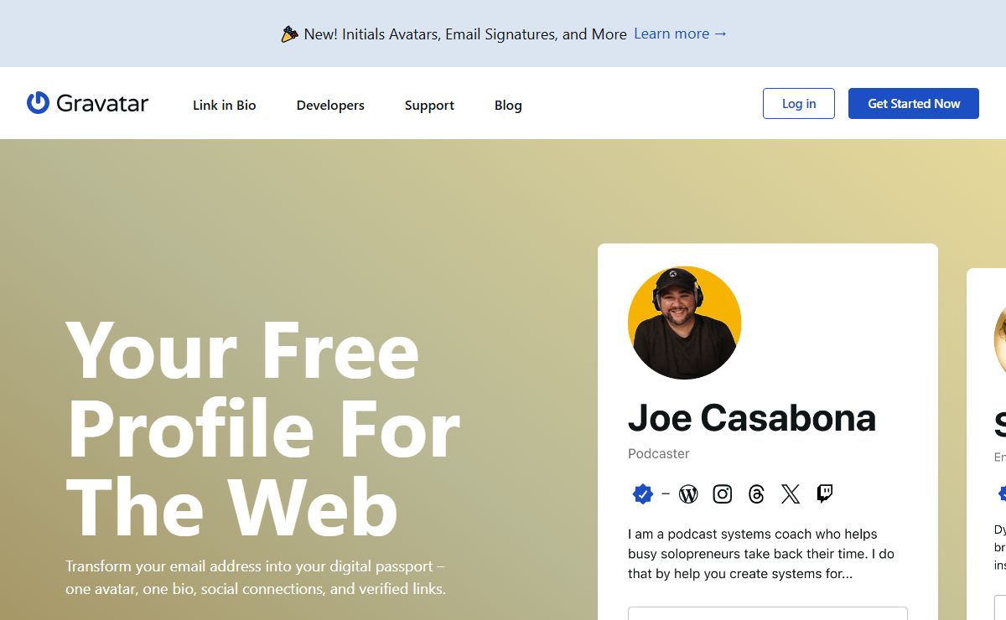1006x620 pixels.
Task: Click the Get Started Now button
Action: coord(914,103)
